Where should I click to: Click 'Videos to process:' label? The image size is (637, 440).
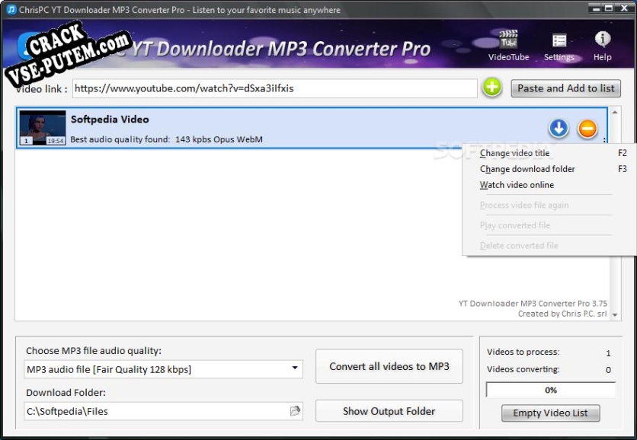(523, 352)
